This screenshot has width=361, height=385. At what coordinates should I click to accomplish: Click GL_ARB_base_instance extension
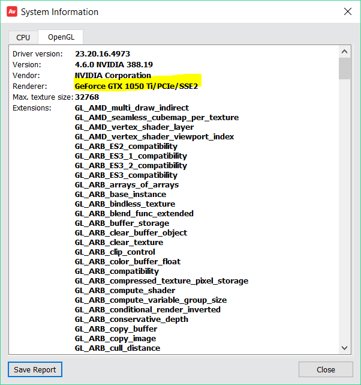[x=121, y=194]
